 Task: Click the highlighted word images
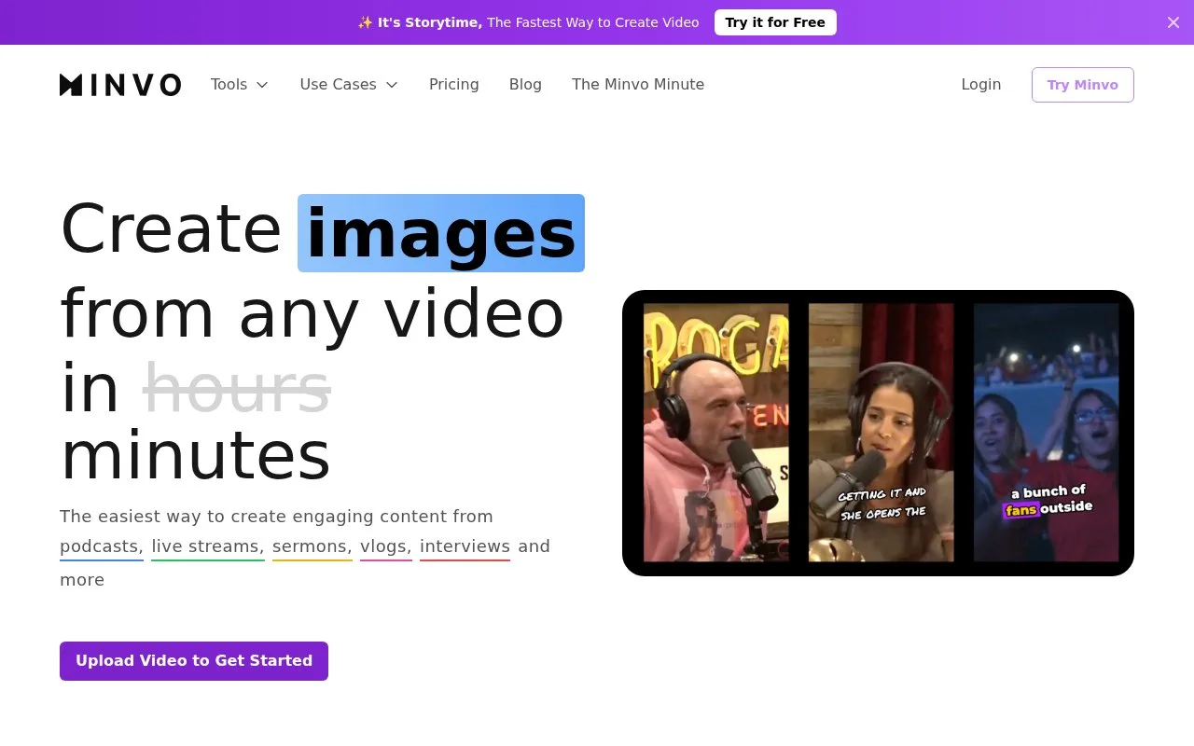[x=441, y=233]
